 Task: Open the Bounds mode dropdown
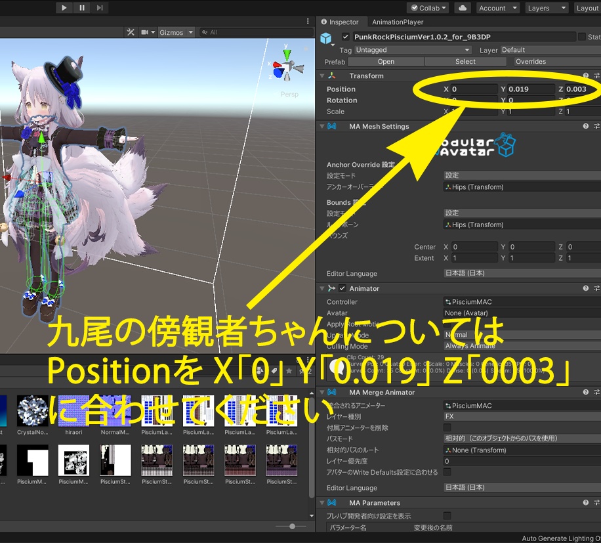pyautogui.click(x=522, y=213)
